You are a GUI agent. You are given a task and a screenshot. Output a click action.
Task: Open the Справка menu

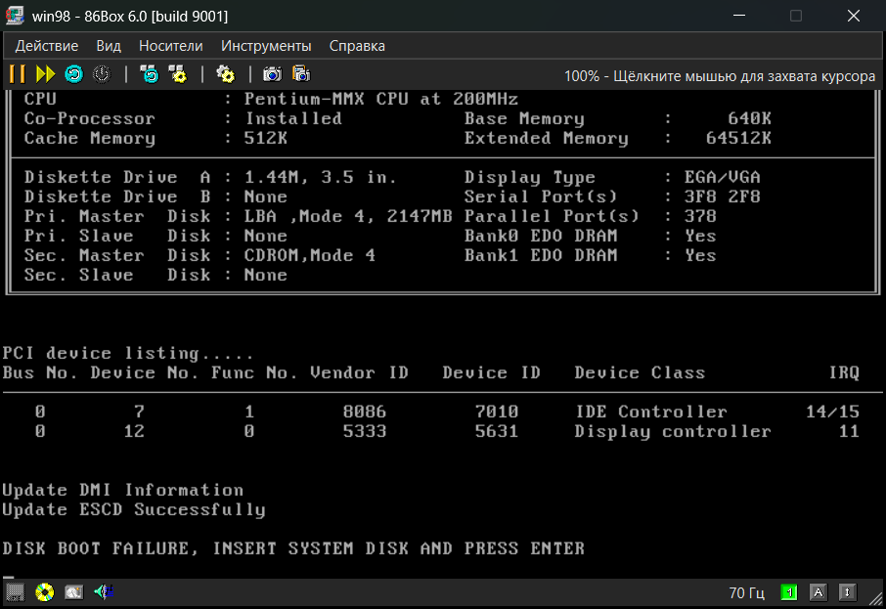pos(357,46)
